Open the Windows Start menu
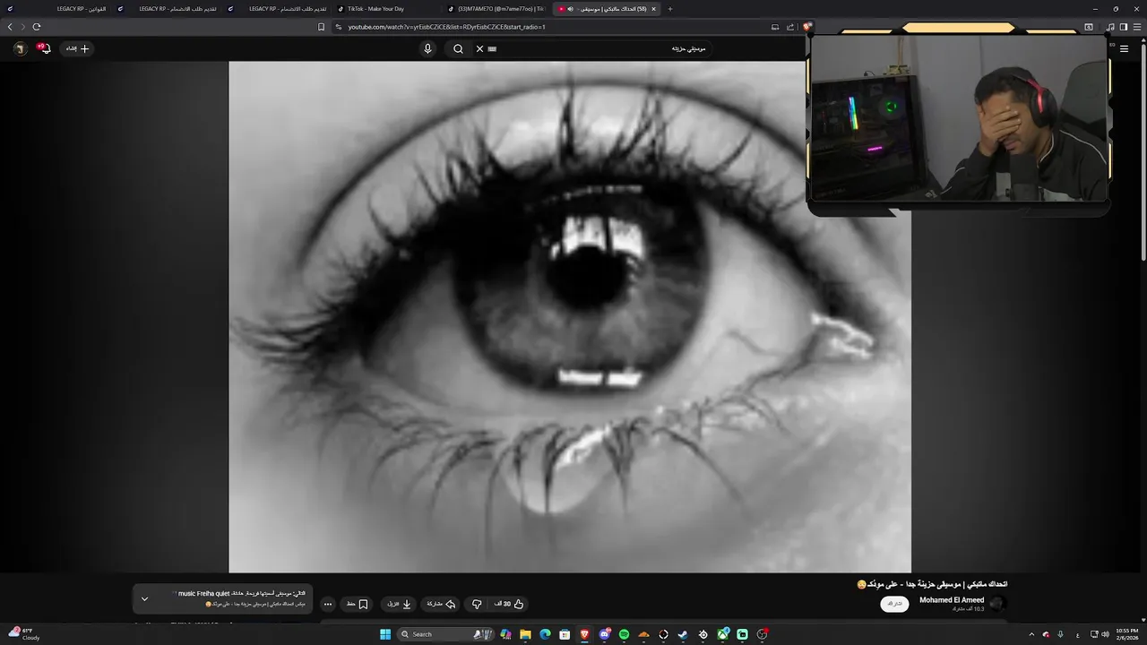 [385, 634]
